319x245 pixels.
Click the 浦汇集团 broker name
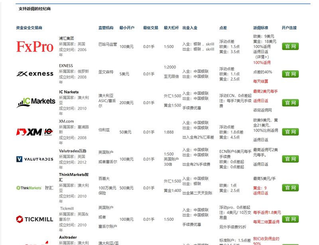(66, 38)
